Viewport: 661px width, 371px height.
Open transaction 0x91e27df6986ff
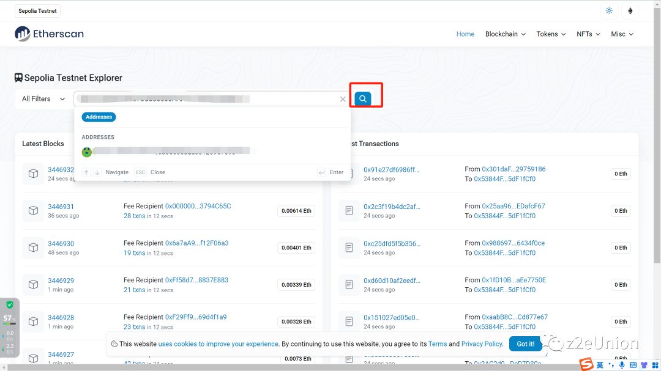point(391,170)
